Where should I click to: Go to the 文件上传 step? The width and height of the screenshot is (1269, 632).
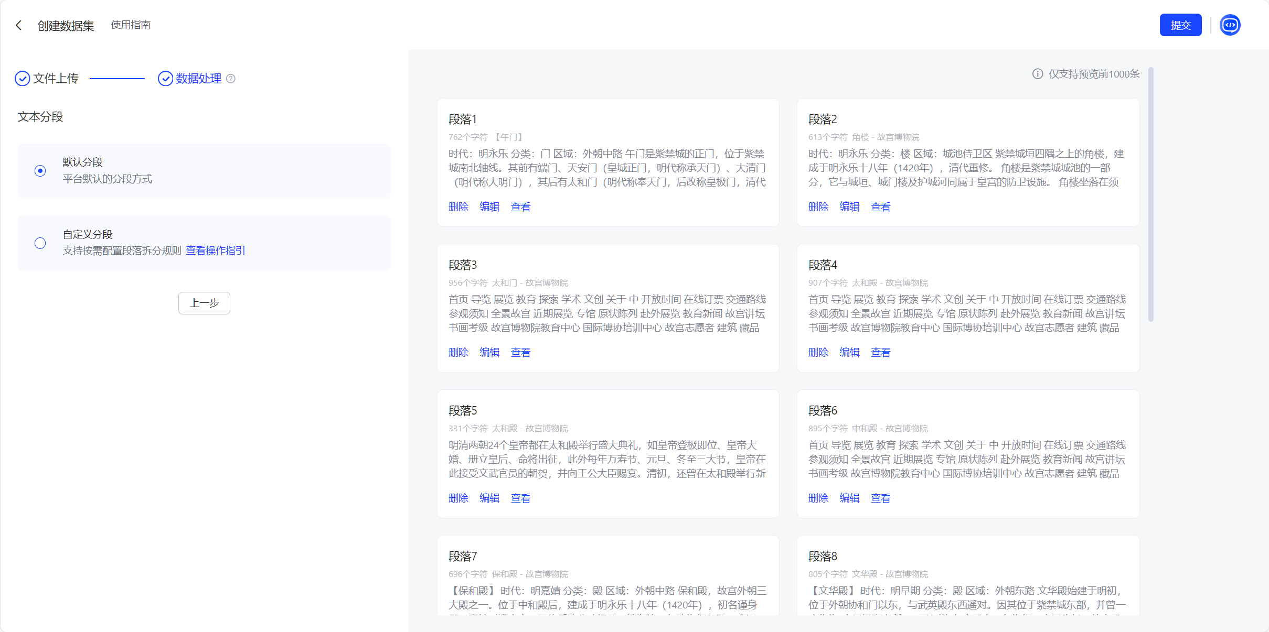(56, 79)
